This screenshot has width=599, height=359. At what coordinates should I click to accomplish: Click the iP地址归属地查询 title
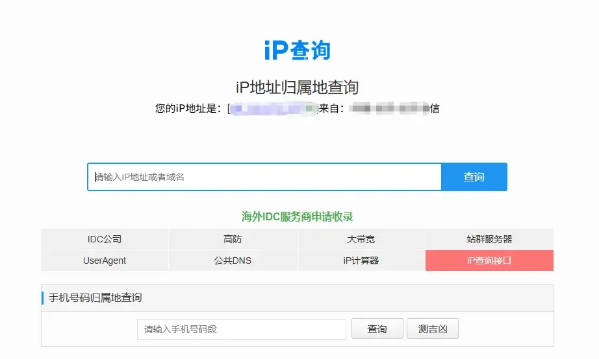point(297,87)
